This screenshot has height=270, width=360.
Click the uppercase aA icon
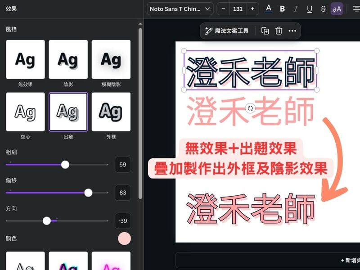coord(337,9)
